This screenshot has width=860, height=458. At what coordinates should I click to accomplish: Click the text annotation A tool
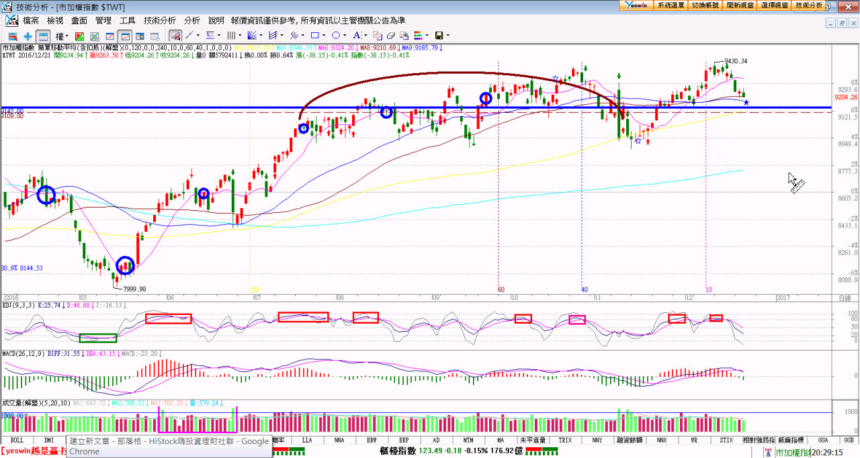(x=357, y=36)
